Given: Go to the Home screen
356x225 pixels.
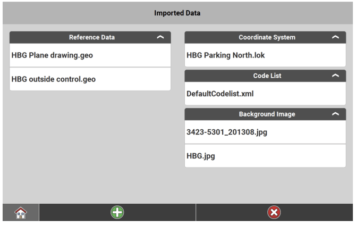Looking at the screenshot, I should click(x=21, y=213).
